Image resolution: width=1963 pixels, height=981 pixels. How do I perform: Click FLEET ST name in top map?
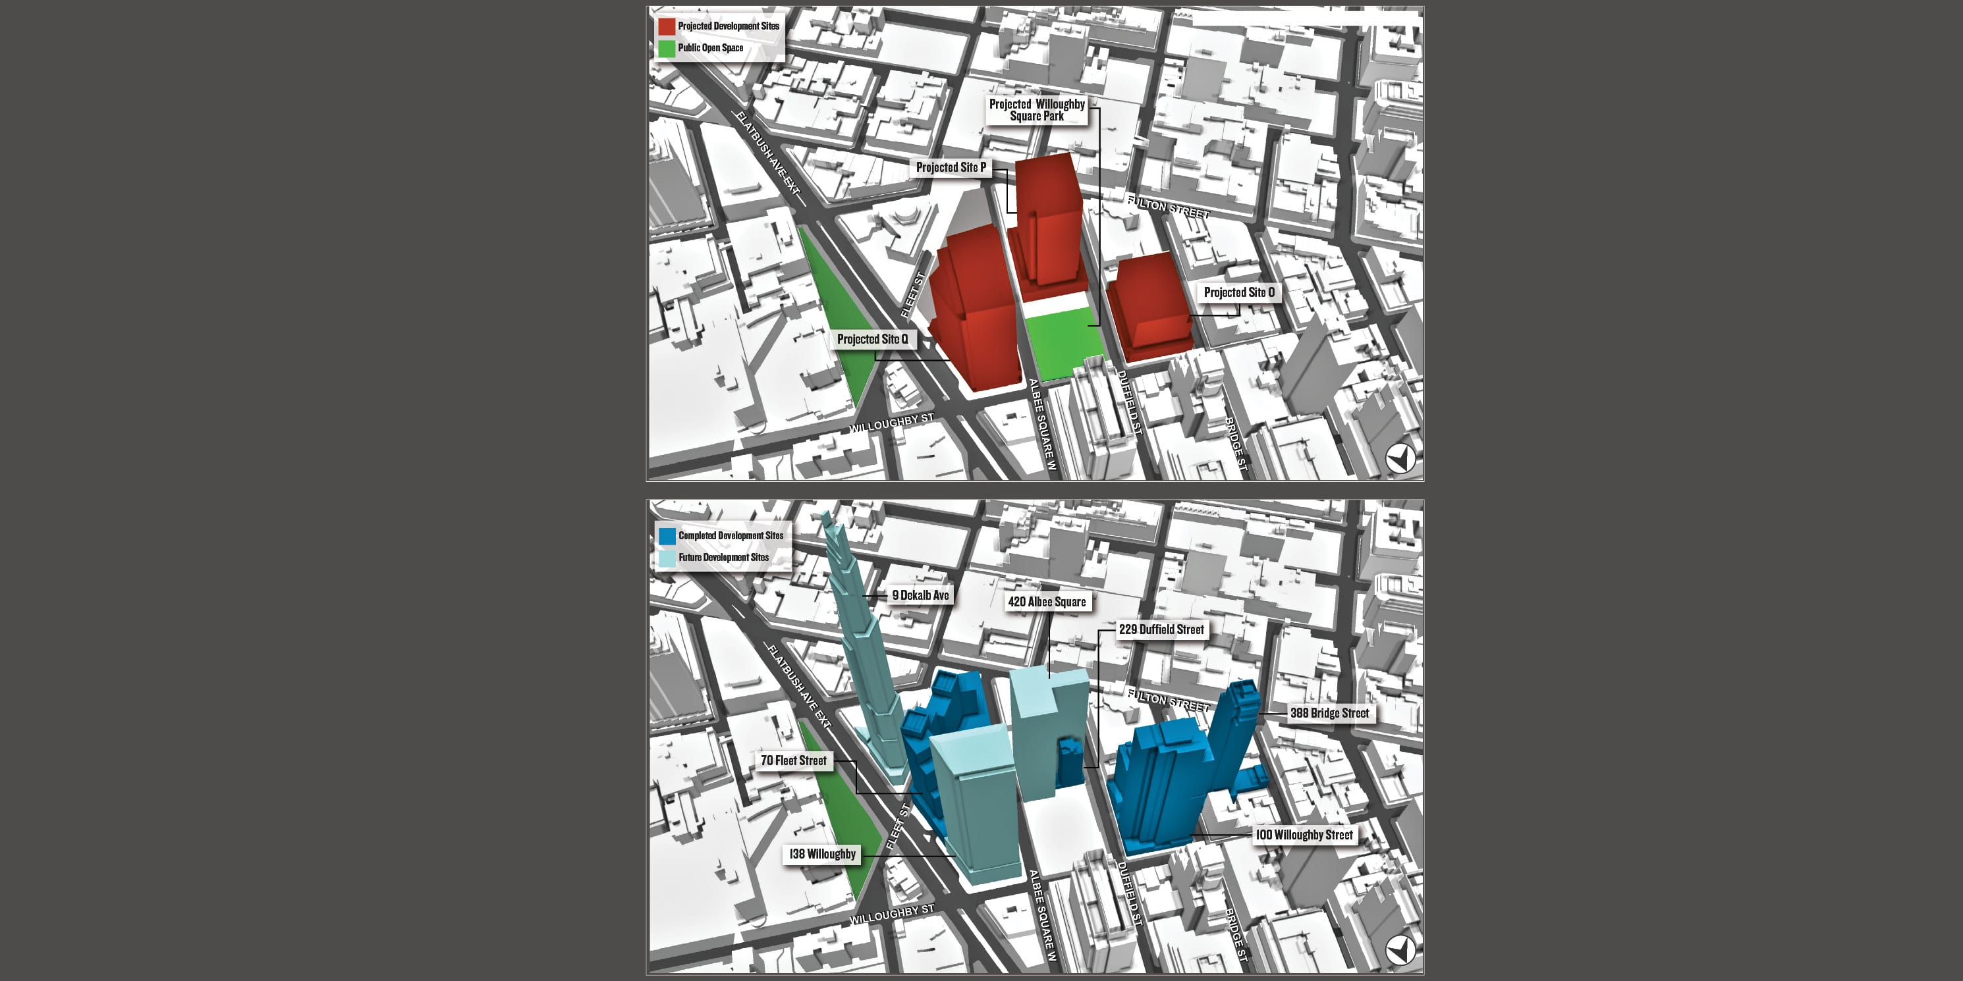(x=912, y=295)
